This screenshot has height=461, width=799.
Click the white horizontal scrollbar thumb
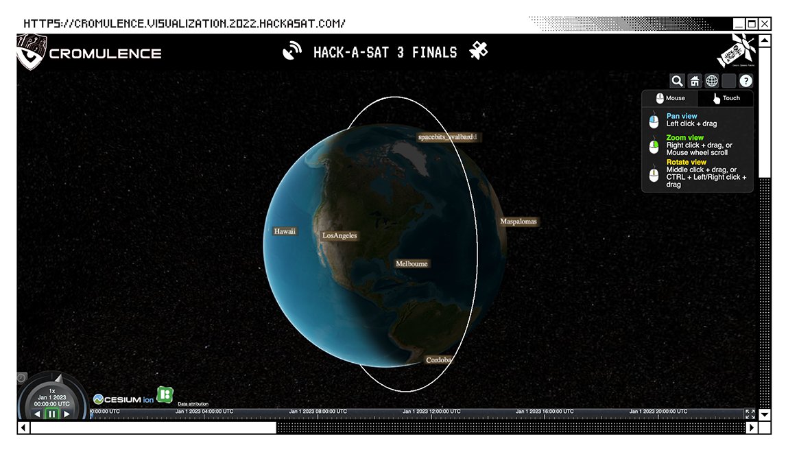pos(154,427)
